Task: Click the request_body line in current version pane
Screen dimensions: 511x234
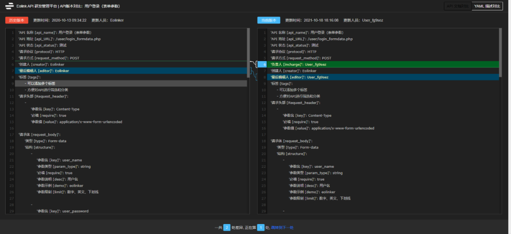Action: coord(291,141)
